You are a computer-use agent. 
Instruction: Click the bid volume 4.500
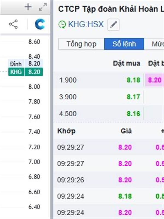coord(68,114)
